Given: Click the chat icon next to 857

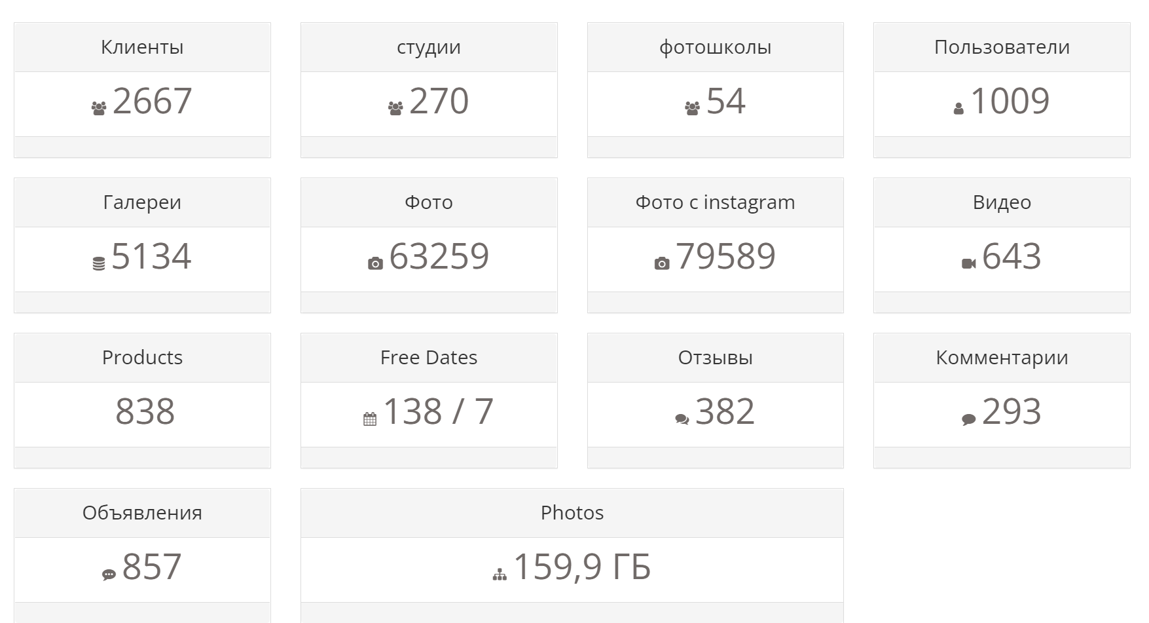Looking at the screenshot, I should click(x=109, y=575).
